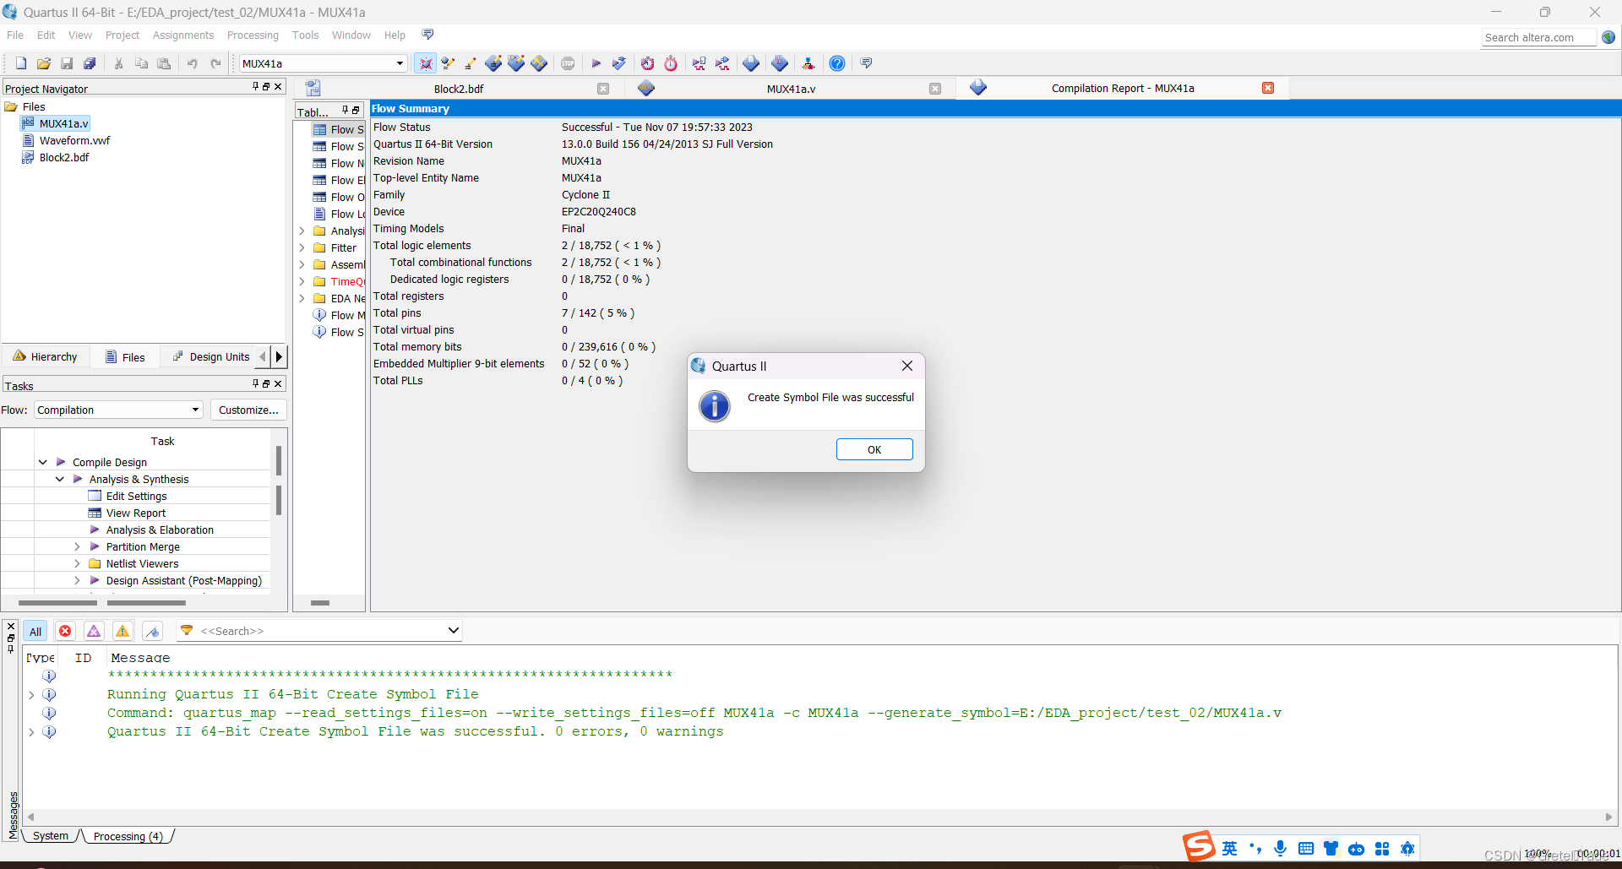Click the Start Compilation play icon
Viewport: 1622px width, 869px height.
tap(596, 63)
